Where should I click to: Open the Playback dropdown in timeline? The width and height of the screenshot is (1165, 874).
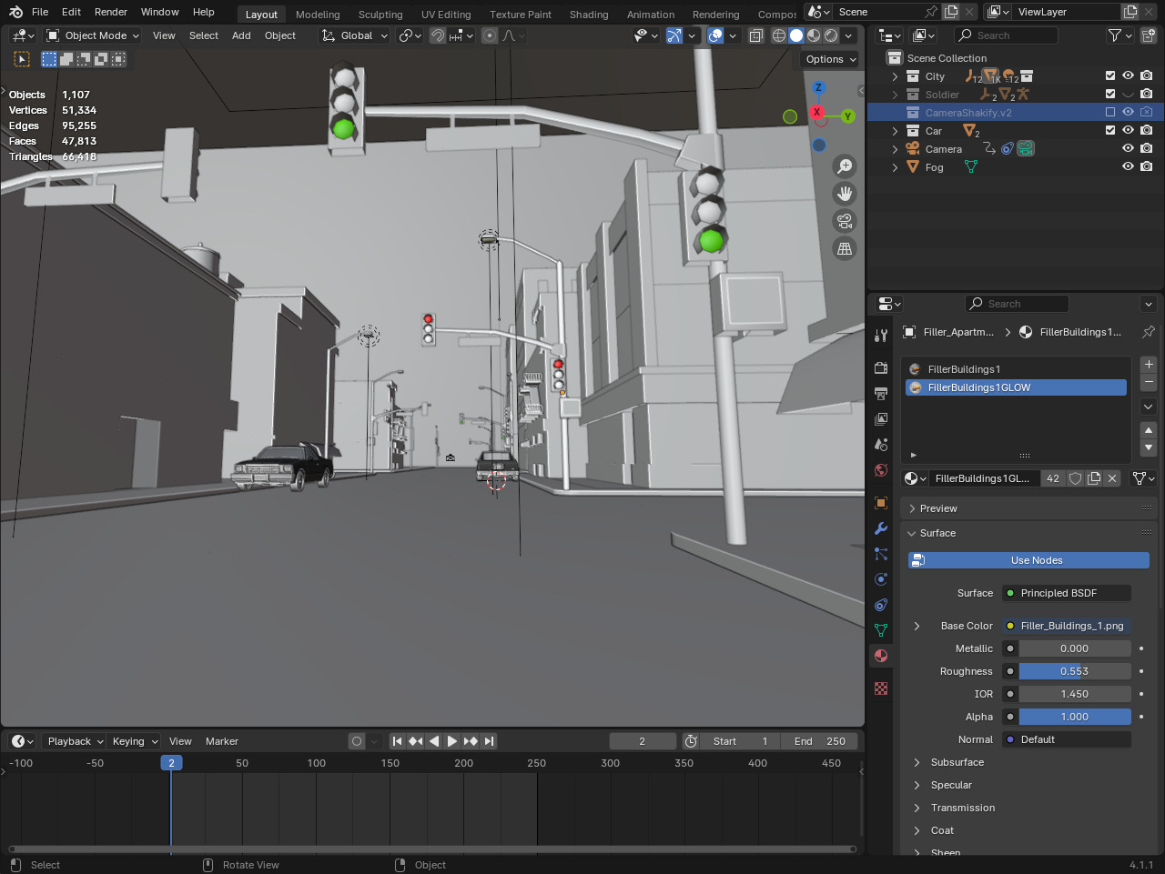pos(76,741)
